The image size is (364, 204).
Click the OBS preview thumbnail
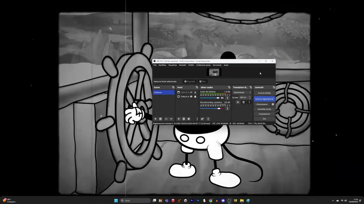(214, 72)
